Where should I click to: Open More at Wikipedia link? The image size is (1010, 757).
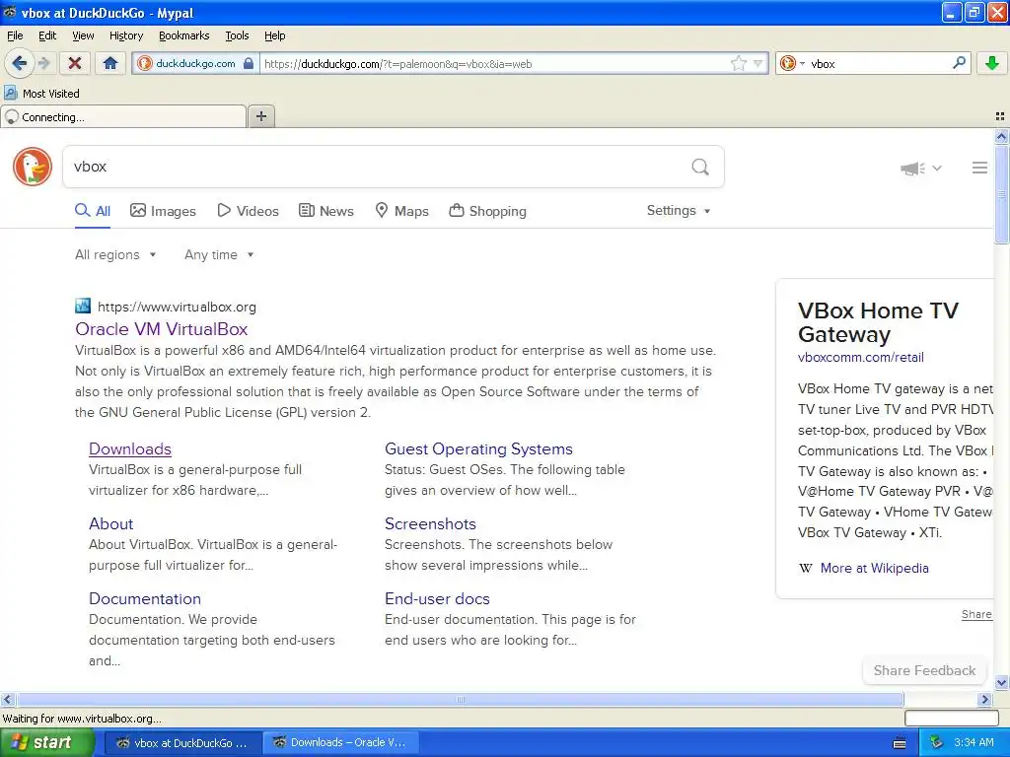coord(874,568)
